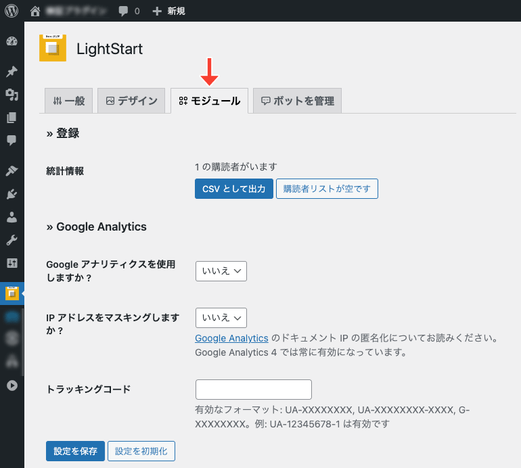Open Comments sidebar speech bubble icon

pyautogui.click(x=12, y=140)
